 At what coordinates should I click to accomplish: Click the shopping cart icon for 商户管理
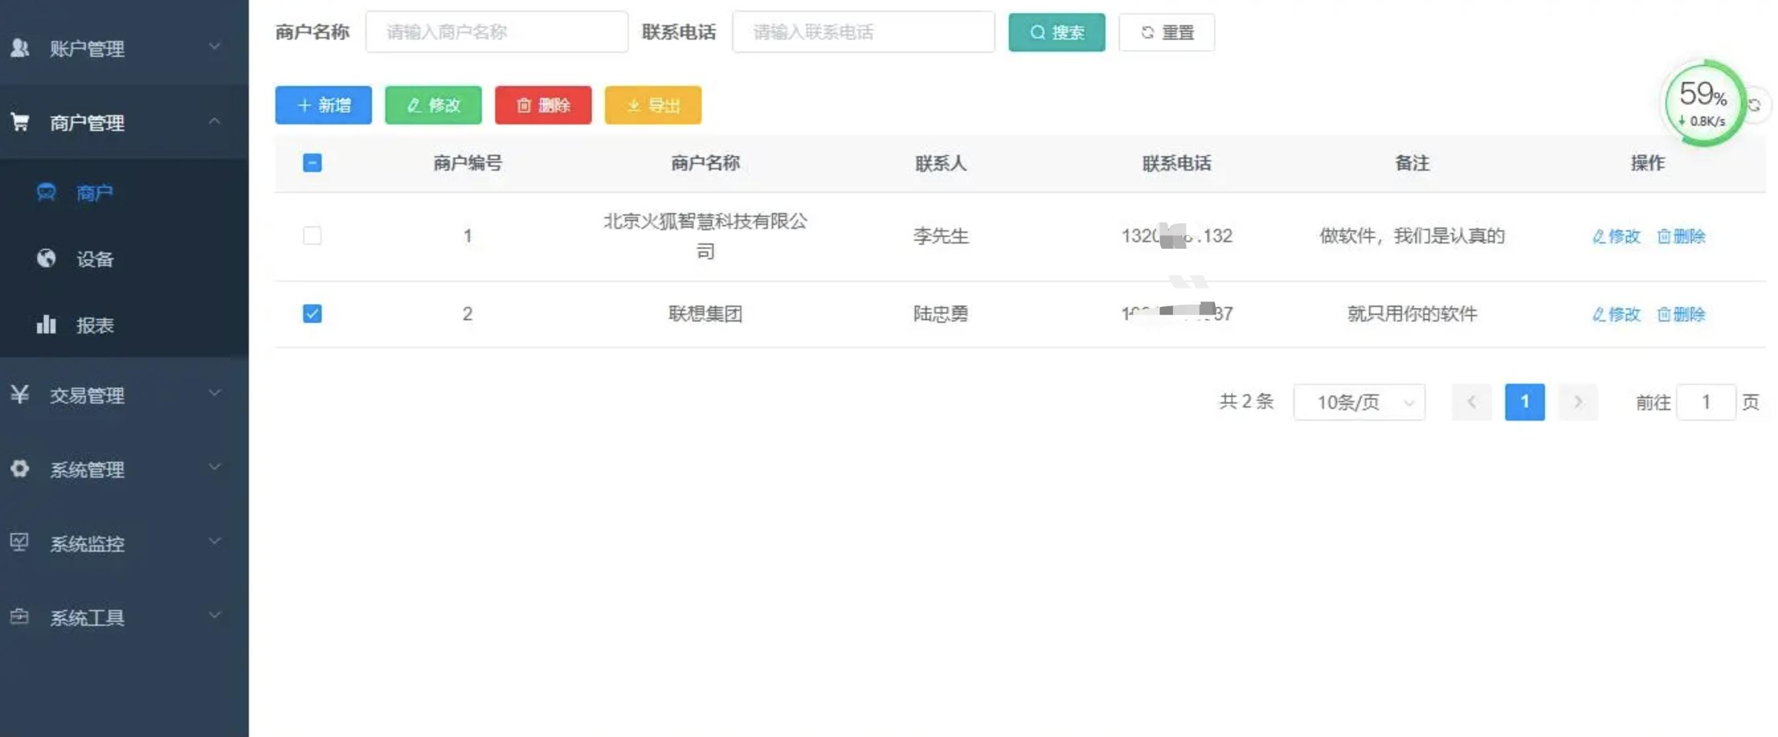(20, 121)
